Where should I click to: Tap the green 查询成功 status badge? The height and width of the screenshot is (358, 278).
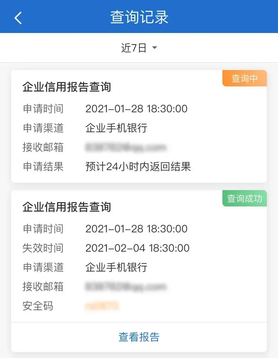pos(244,198)
